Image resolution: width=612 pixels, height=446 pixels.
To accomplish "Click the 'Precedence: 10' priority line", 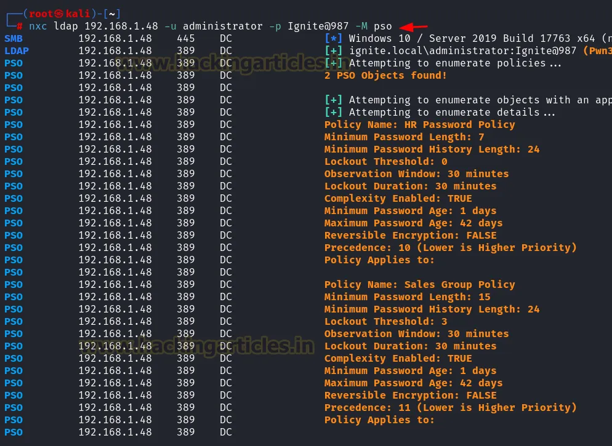I will pos(450,248).
